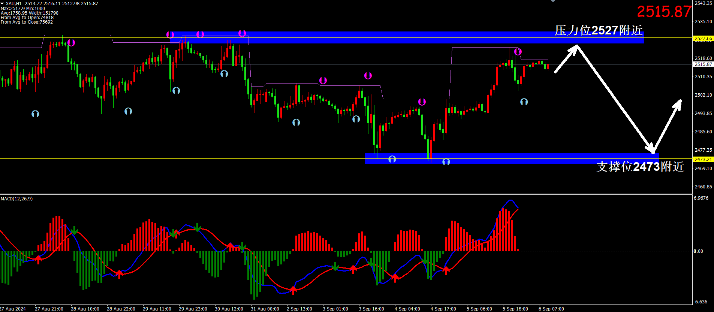Click the 29 Aug 23:00 time label
This screenshot has height=312, width=714.
click(x=193, y=309)
